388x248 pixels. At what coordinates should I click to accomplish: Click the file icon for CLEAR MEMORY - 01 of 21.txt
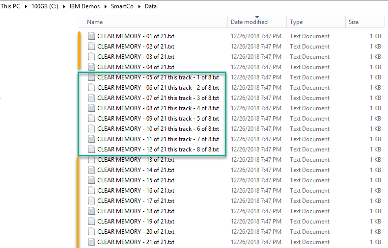tap(91, 36)
